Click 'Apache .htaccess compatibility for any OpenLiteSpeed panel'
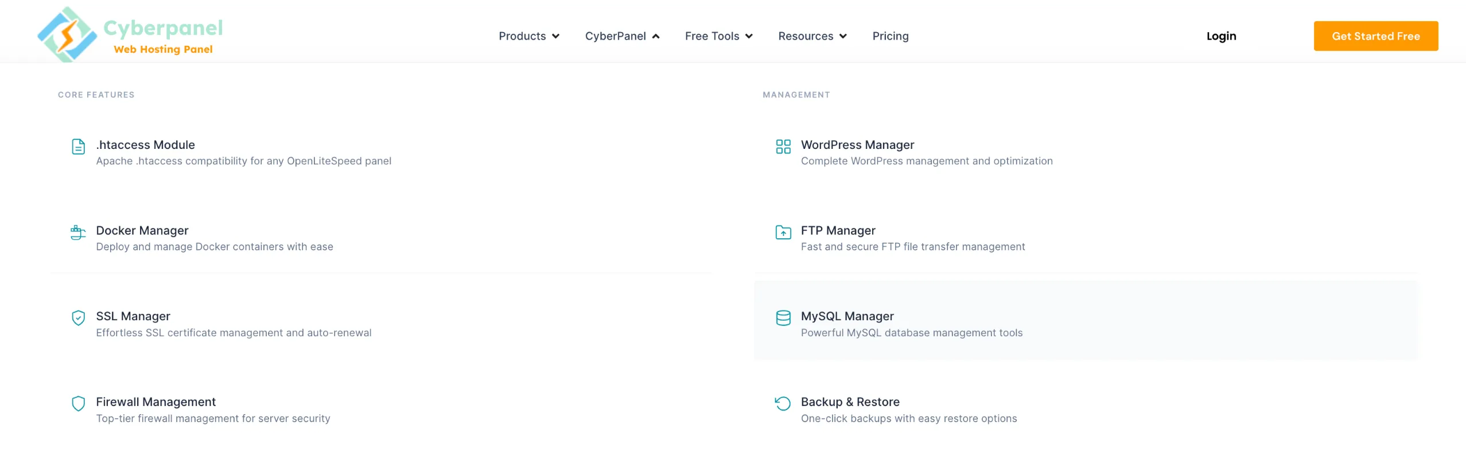 (243, 161)
